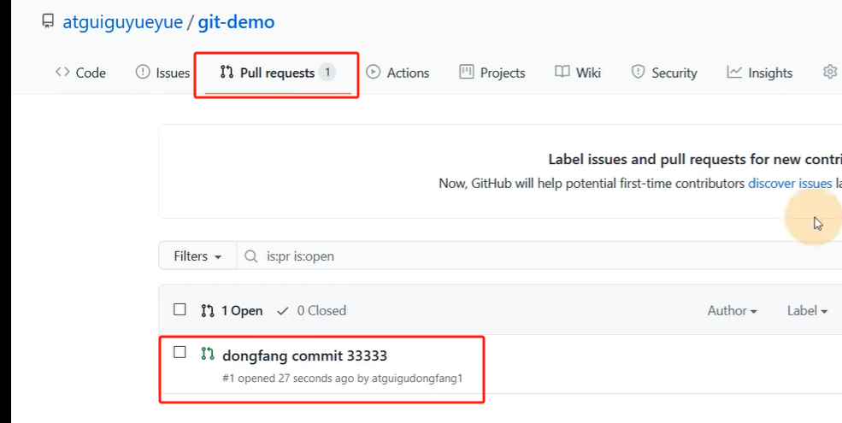Open the Pull requests tab

(x=278, y=73)
